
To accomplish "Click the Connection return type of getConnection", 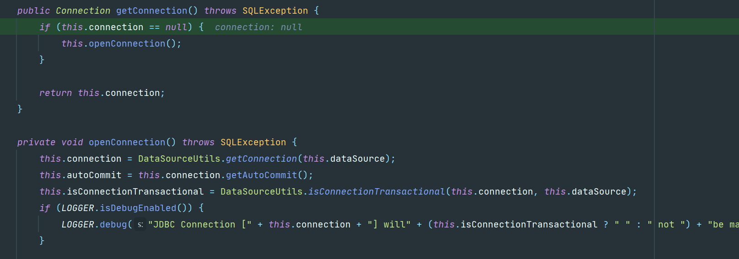I will click(x=83, y=11).
